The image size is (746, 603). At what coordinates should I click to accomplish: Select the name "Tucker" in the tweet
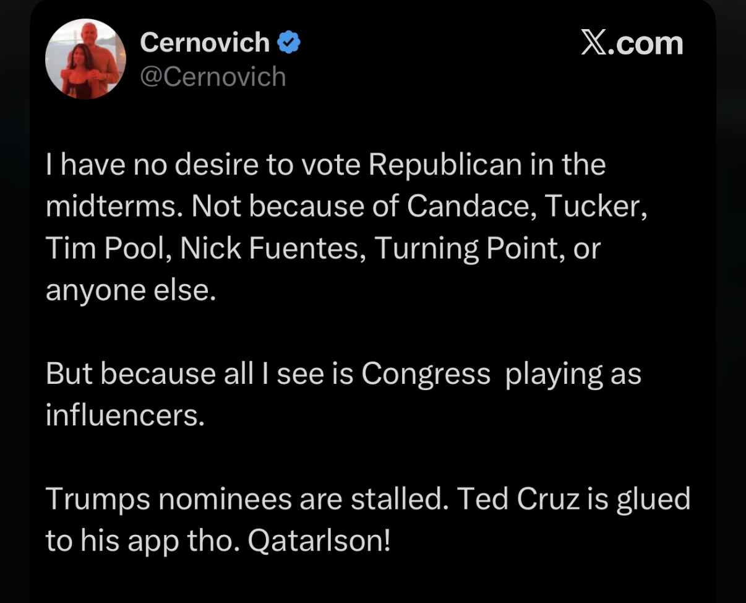click(x=596, y=207)
